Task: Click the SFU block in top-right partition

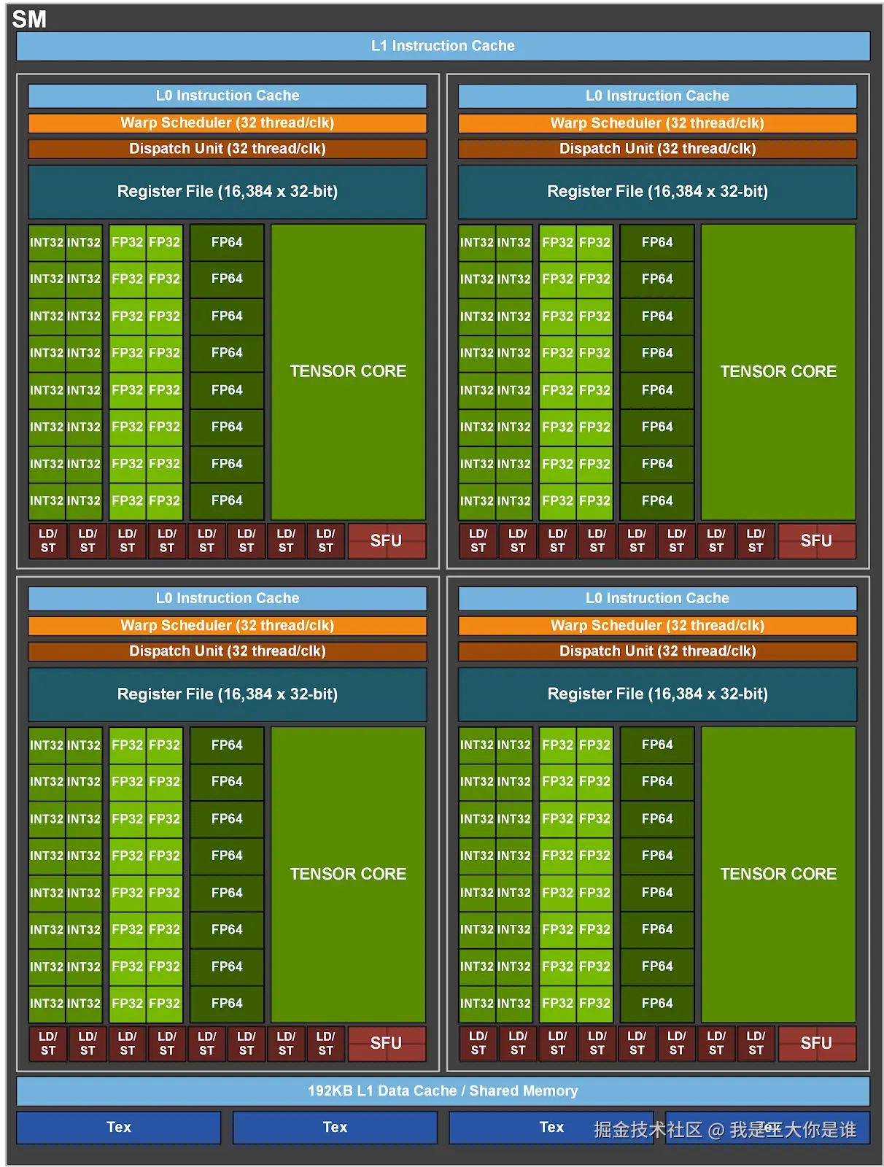Action: [x=817, y=540]
